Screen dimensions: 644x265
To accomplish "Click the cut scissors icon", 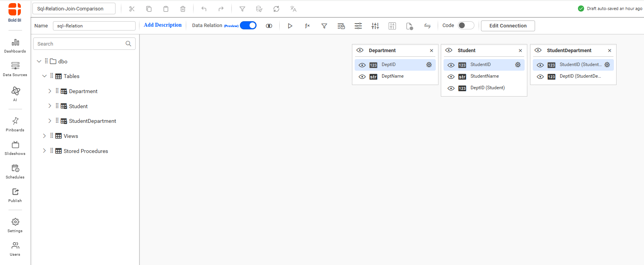I will [132, 9].
